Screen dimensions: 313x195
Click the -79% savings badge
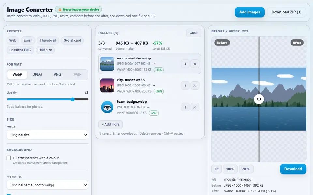tap(154, 113)
